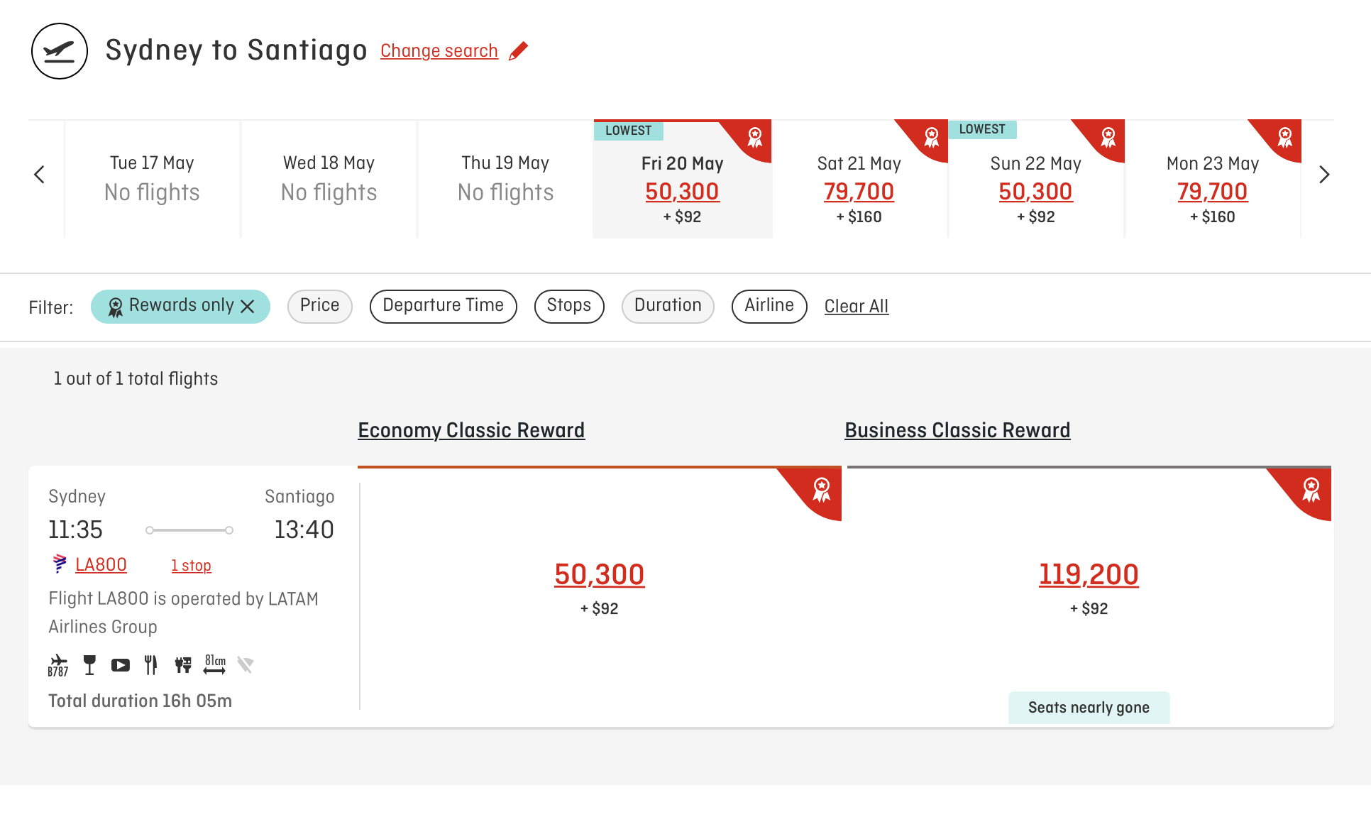Click the Clear All filters link

pyautogui.click(x=857, y=307)
